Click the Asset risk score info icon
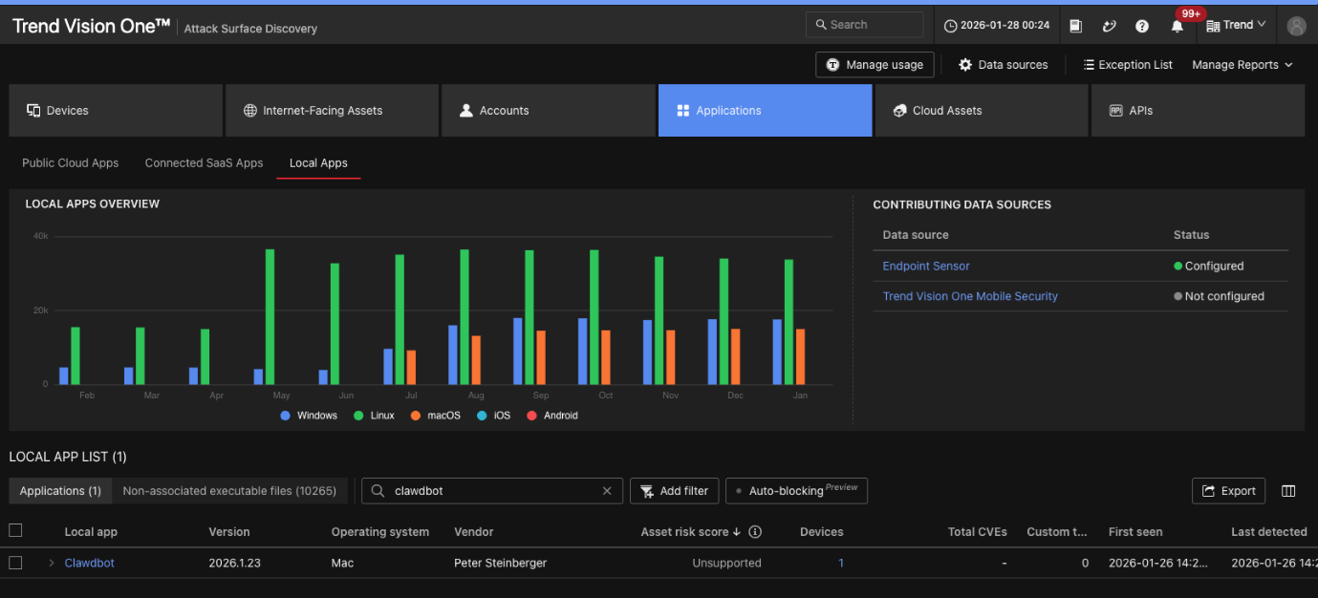The height and width of the screenshot is (598, 1318). (x=755, y=532)
